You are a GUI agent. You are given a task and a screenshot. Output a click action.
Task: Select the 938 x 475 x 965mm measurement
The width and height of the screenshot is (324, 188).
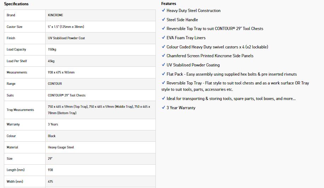(x=61, y=72)
